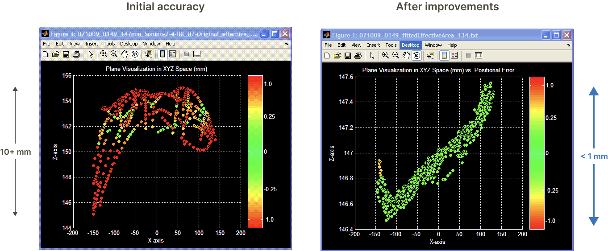Click MATLAB logo icon in Figure 3 title bar
This screenshot has height=251, width=608.
(x=45, y=33)
